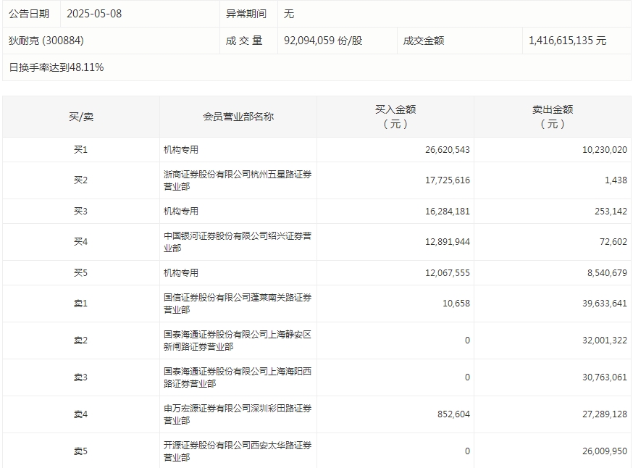Screen dimensions: 633x468
Task: Open 开源证券西安太华路证券营业部 entry
Action: pos(238,451)
